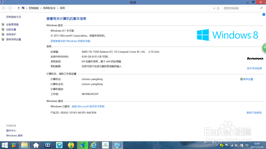Viewport: 266px width, 149px height.
Task: Open the Dolby app on taskbar
Action: (x=48, y=145)
